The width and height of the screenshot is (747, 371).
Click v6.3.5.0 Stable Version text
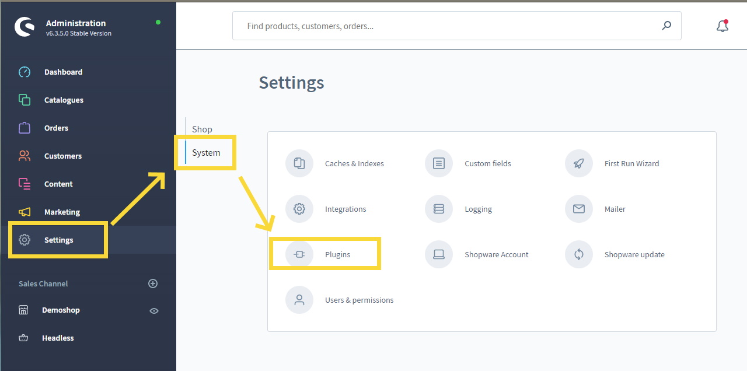[x=79, y=33]
